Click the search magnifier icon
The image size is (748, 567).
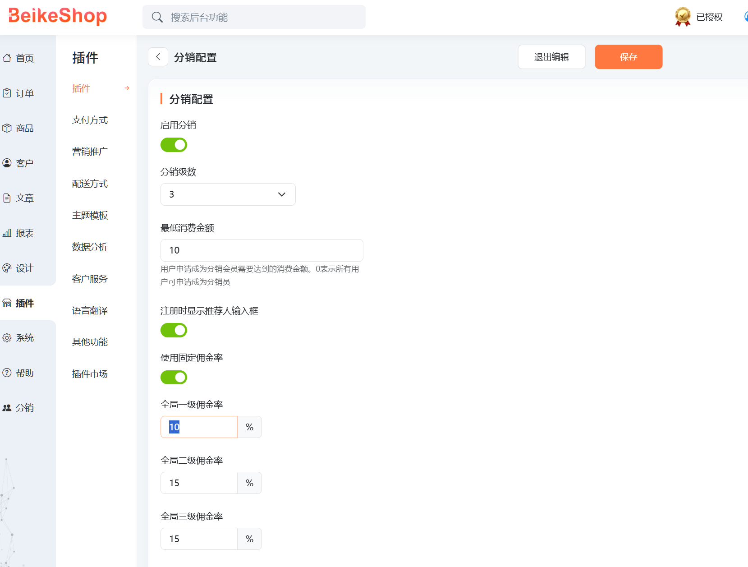tap(157, 17)
